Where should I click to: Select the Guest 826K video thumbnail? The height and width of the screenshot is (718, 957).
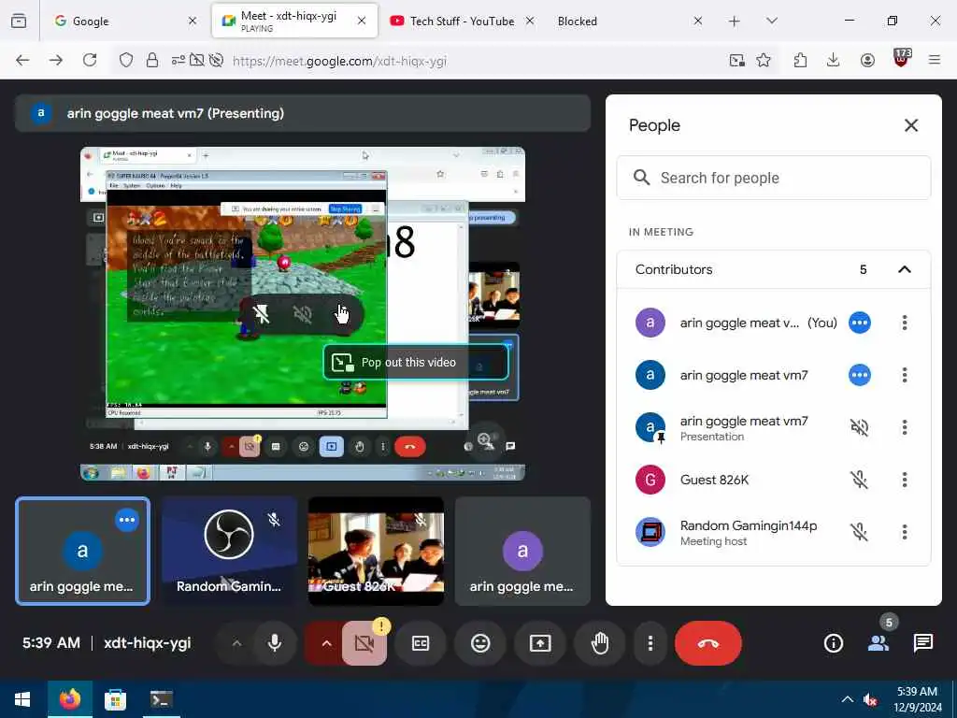(376, 551)
